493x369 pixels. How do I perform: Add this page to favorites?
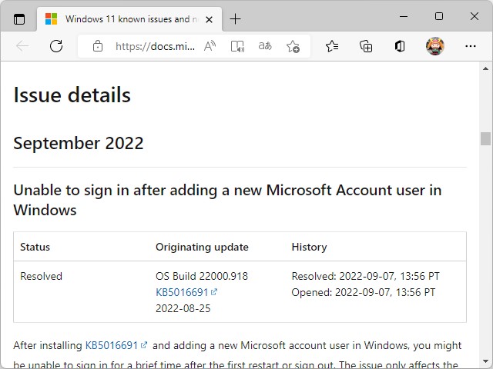click(x=293, y=46)
